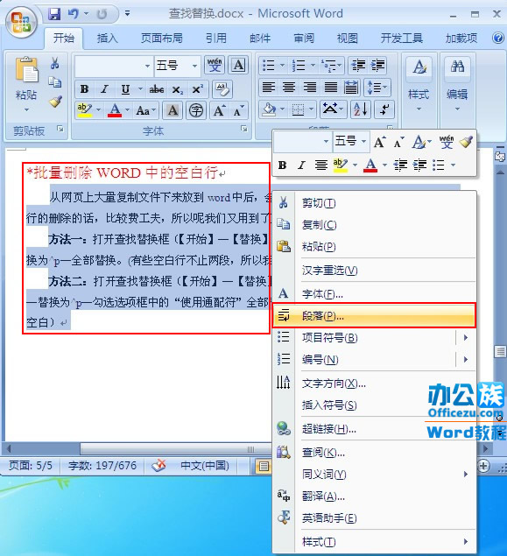The width and height of the screenshot is (507, 556).
Task: Toggle Italic in the ribbon font group
Action: point(104,89)
